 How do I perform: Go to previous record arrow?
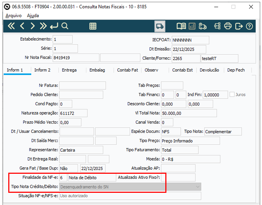pyautogui.click(x=22, y=26)
